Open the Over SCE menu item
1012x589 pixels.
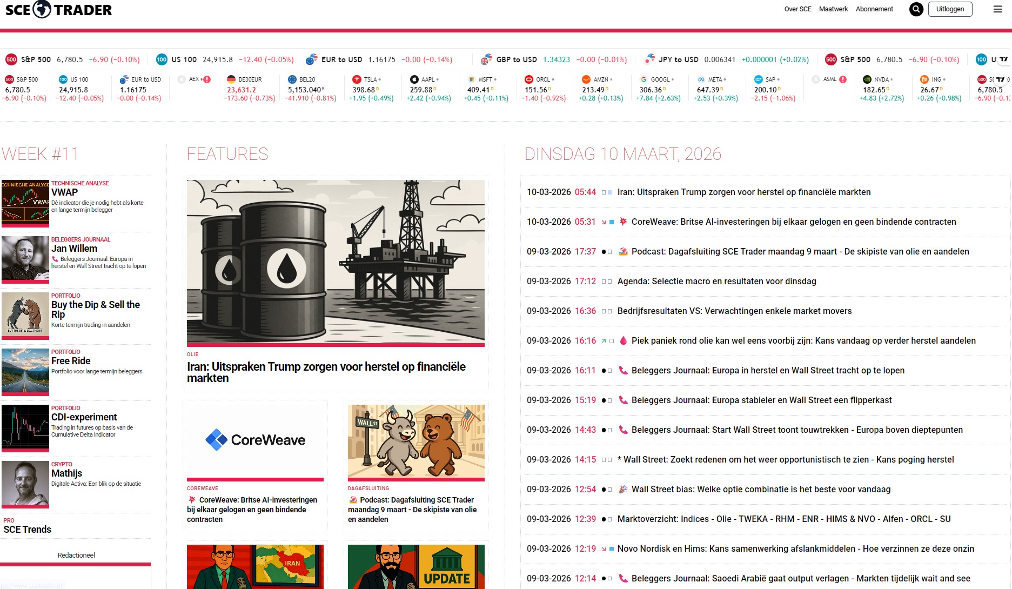pyautogui.click(x=797, y=9)
